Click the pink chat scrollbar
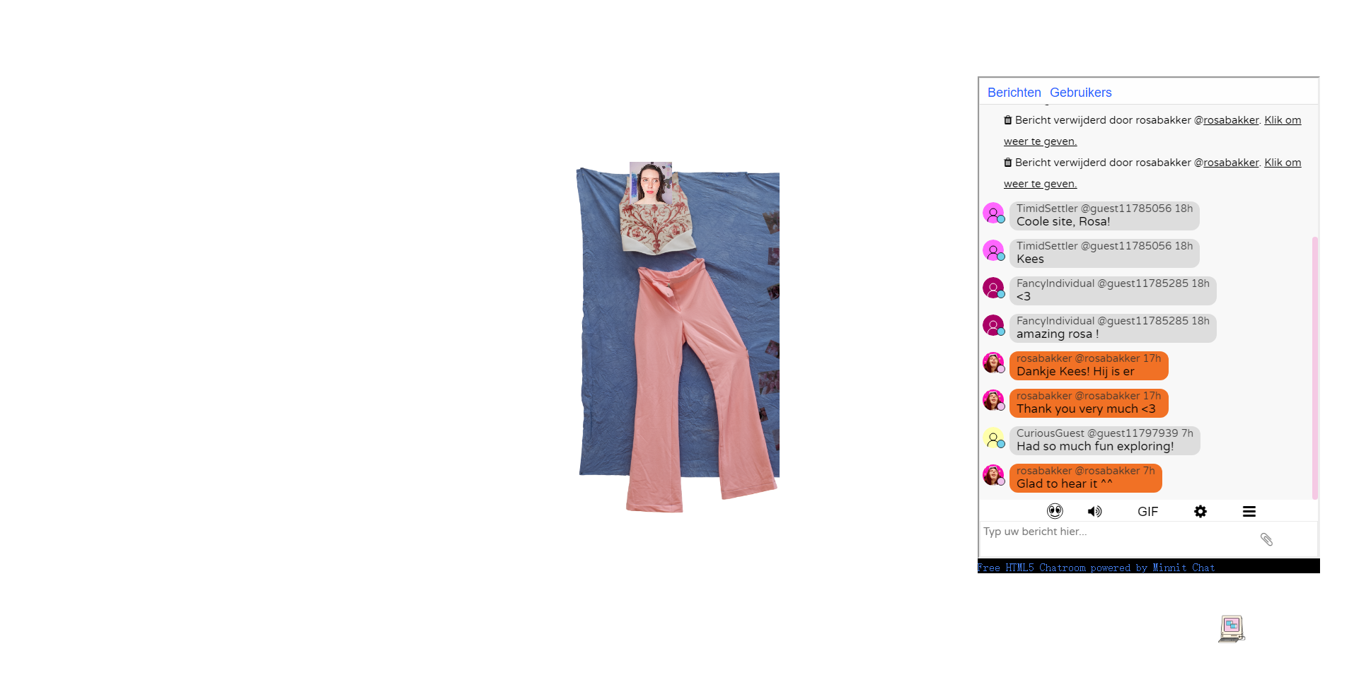Screen dimensions: 1354x680 [1314, 368]
